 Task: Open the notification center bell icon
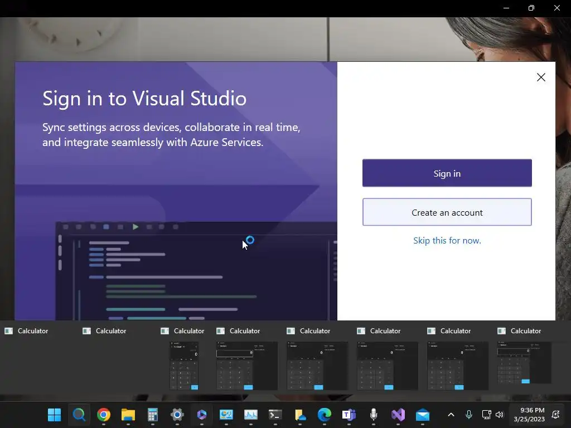(x=556, y=415)
